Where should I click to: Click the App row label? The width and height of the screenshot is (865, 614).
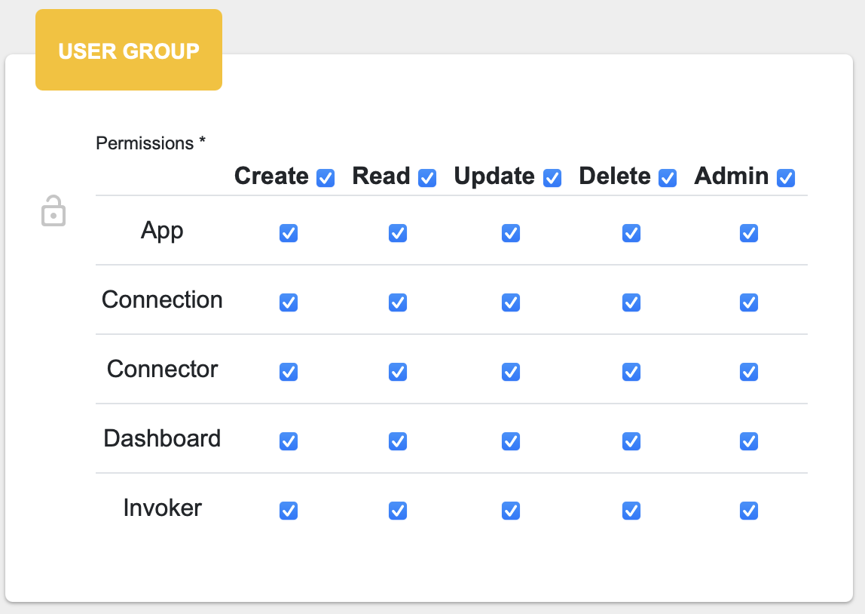(162, 231)
